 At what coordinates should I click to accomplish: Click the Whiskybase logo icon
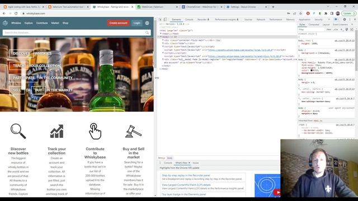tap(5, 23)
